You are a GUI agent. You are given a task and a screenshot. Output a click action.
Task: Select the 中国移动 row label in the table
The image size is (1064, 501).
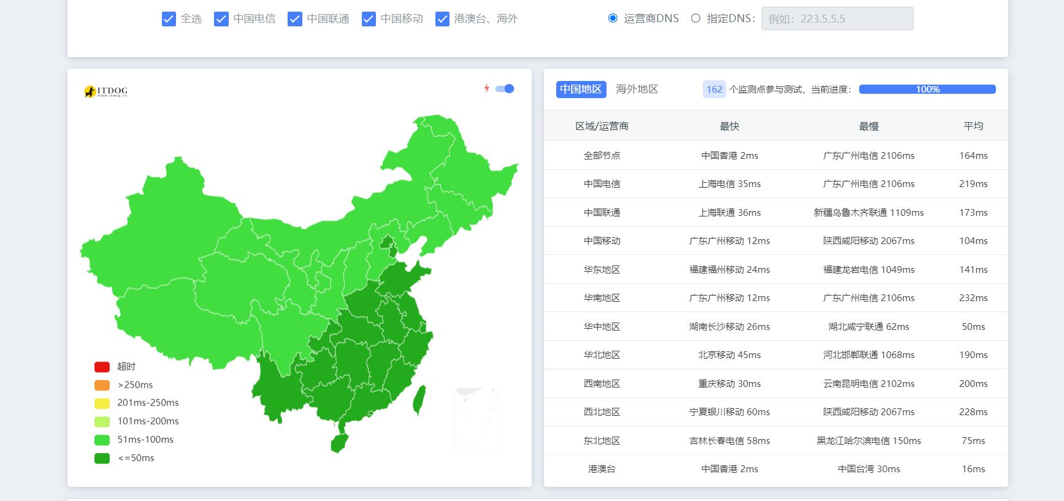point(602,241)
